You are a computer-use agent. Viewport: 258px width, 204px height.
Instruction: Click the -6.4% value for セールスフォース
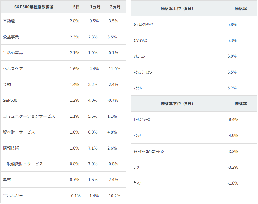click(x=233, y=120)
